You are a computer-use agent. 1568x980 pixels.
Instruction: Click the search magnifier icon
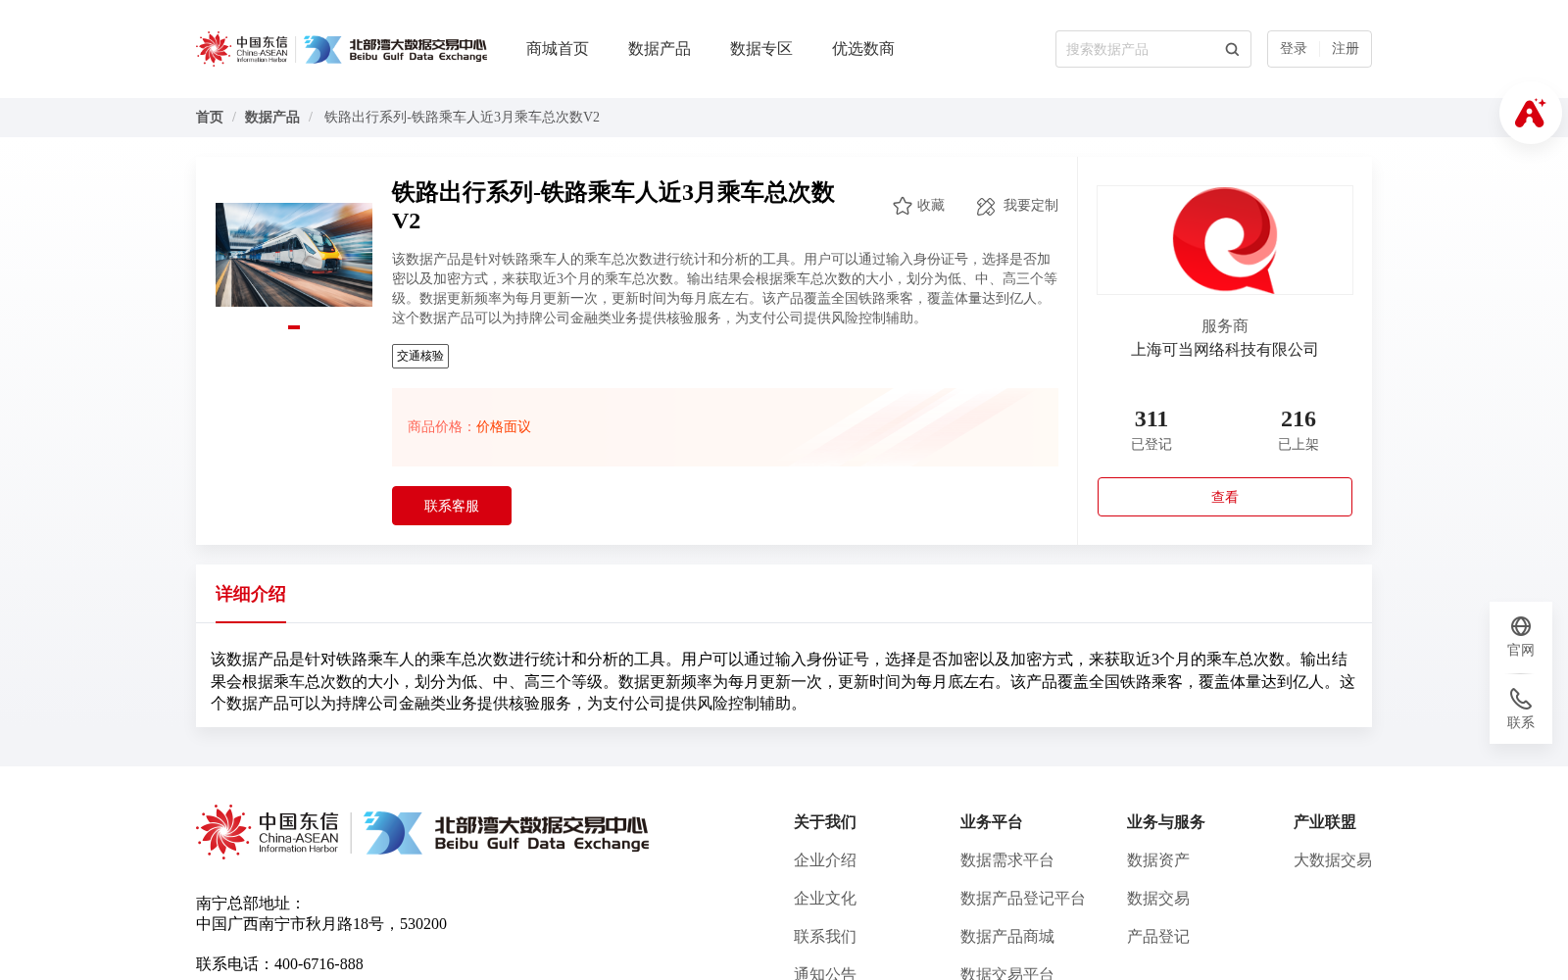coord(1232,49)
